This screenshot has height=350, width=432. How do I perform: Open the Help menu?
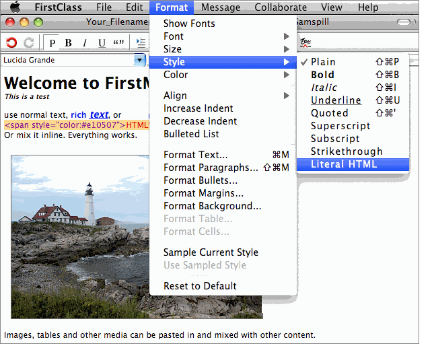pyautogui.click(x=368, y=7)
